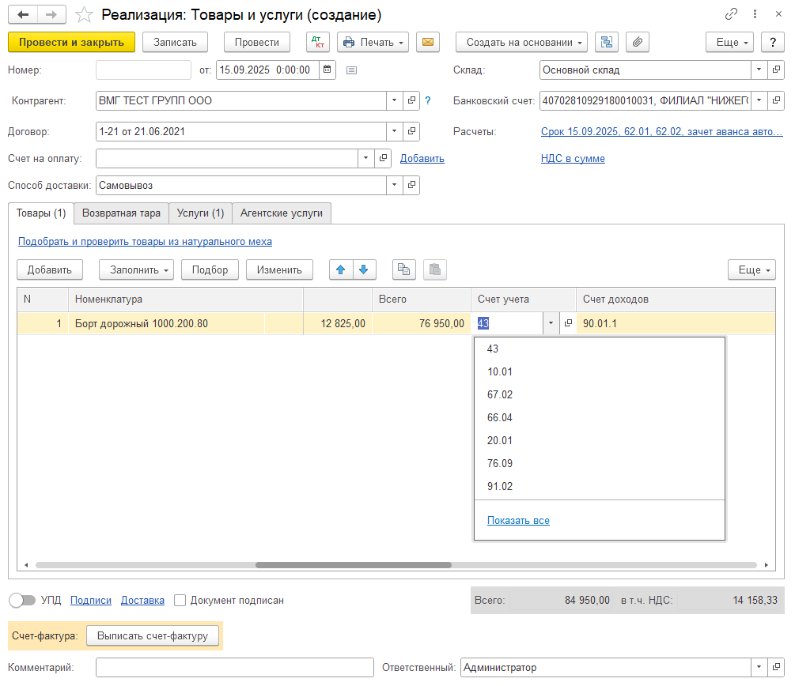Toggle the УПД switch
This screenshot has height=686, width=795.
(22, 601)
